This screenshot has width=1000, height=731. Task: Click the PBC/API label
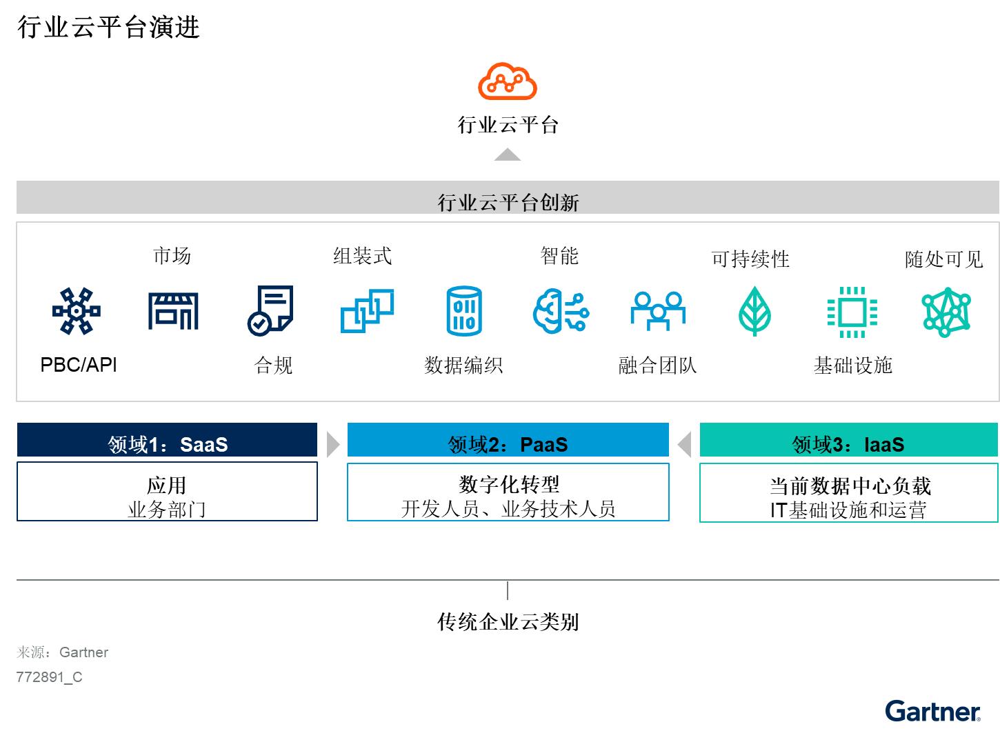coord(79,365)
